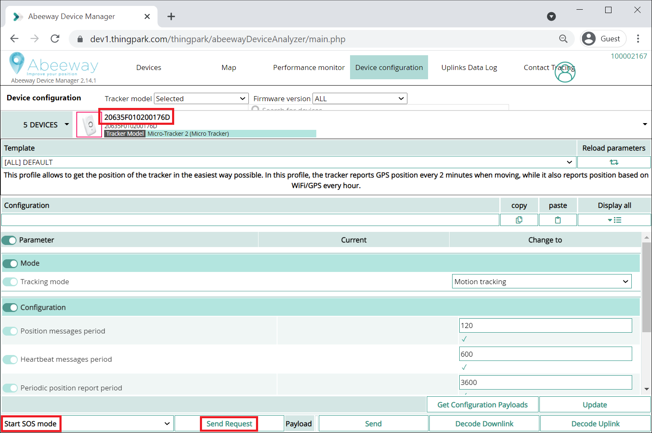Click the Get Configuration Payloads button
The height and width of the screenshot is (433, 652).
482,405
